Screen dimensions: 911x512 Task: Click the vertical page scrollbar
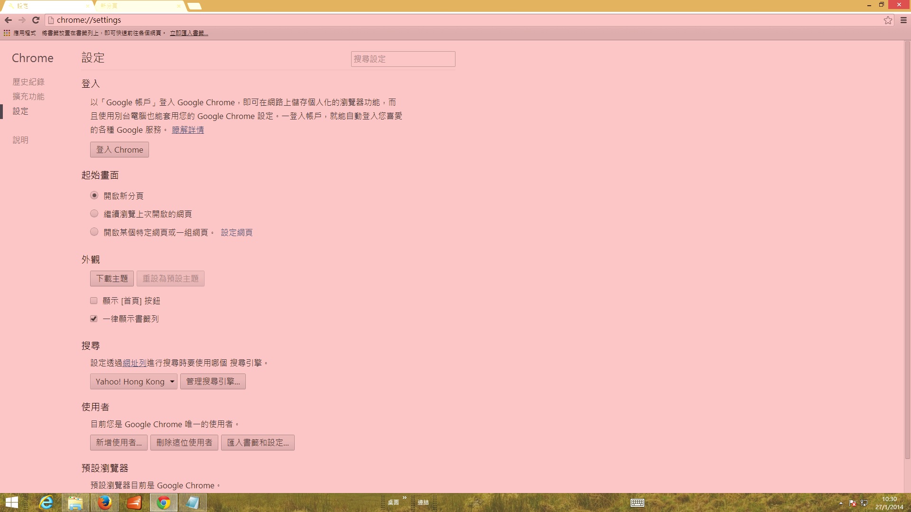pos(907,250)
